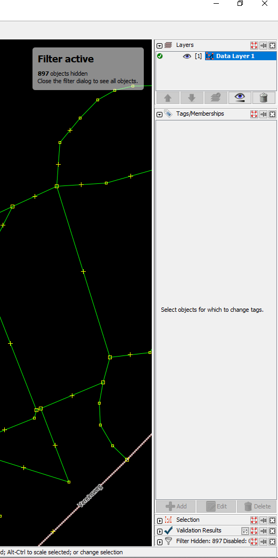The image size is (278, 558).
Task: Toggle active state of Data Layer 1
Action: click(x=160, y=56)
